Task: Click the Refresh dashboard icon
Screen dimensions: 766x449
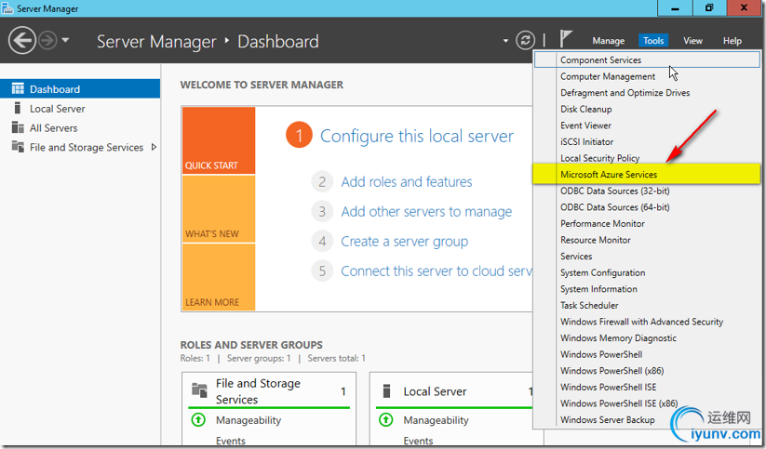Action: [x=525, y=40]
